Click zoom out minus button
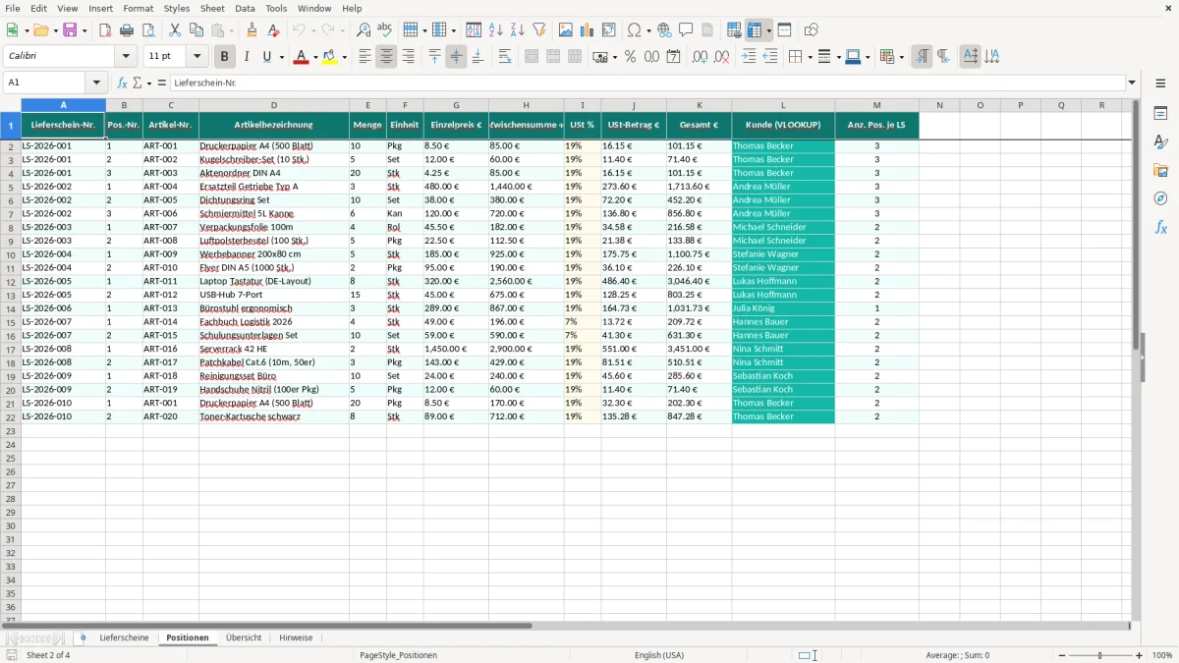Screen dimensions: 1179x663 click(1060, 655)
